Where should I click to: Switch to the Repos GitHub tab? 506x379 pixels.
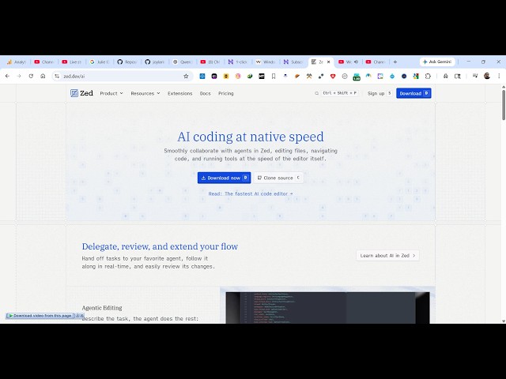127,62
